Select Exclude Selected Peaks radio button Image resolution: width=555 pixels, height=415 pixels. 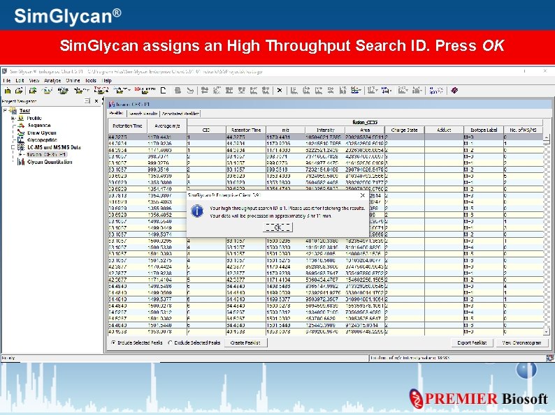[x=171, y=342]
